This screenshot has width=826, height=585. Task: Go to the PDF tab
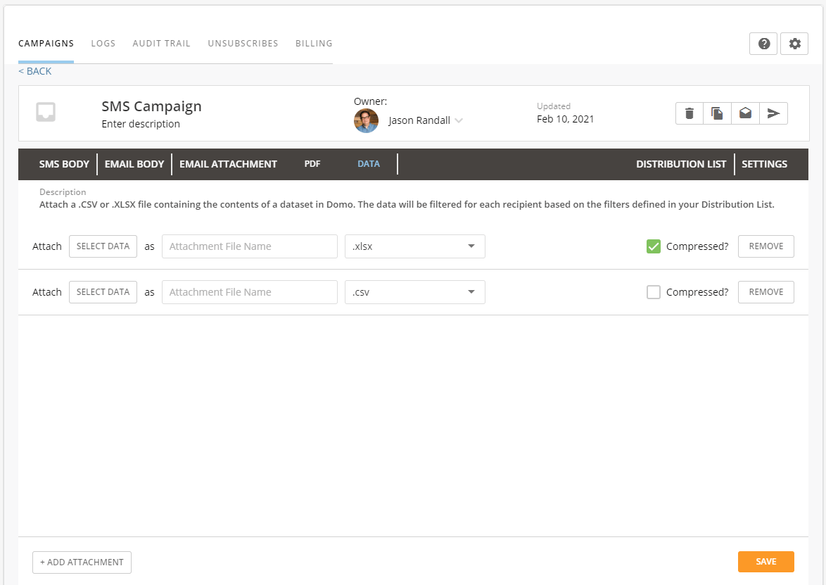[x=312, y=164]
